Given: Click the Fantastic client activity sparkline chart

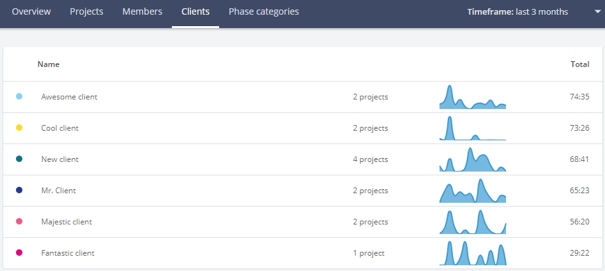Looking at the screenshot, I should 473,253.
